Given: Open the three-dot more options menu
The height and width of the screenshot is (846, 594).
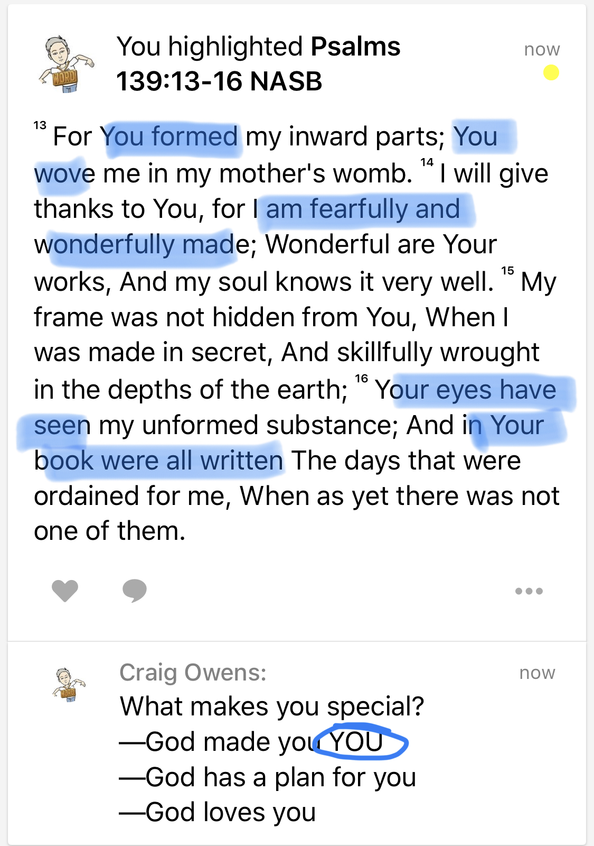Looking at the screenshot, I should point(529,591).
